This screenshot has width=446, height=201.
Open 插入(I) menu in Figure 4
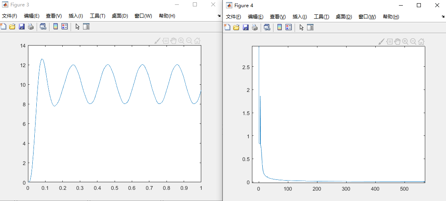tap(299, 17)
